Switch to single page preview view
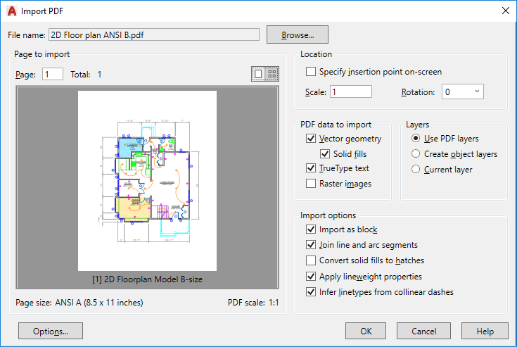 pyautogui.click(x=258, y=74)
